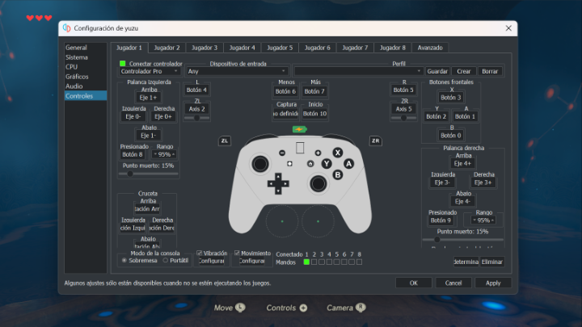Click the ZR Axis 5 threshold slider
582x327 pixels.
point(403,118)
